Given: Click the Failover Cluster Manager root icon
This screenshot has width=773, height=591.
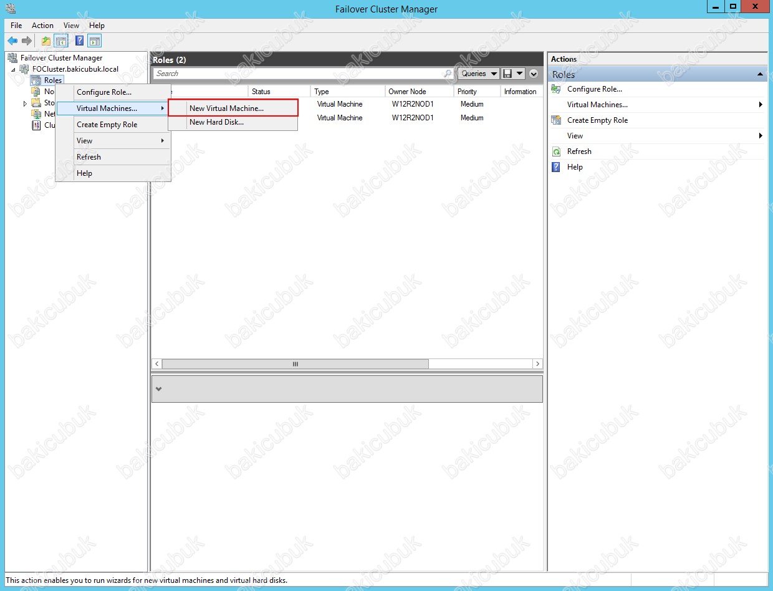Looking at the screenshot, I should [12, 58].
